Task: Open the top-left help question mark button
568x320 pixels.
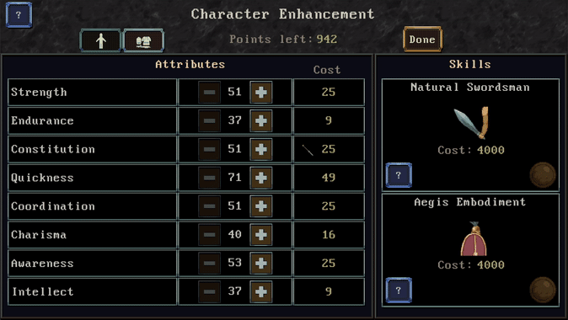Action: [x=19, y=15]
